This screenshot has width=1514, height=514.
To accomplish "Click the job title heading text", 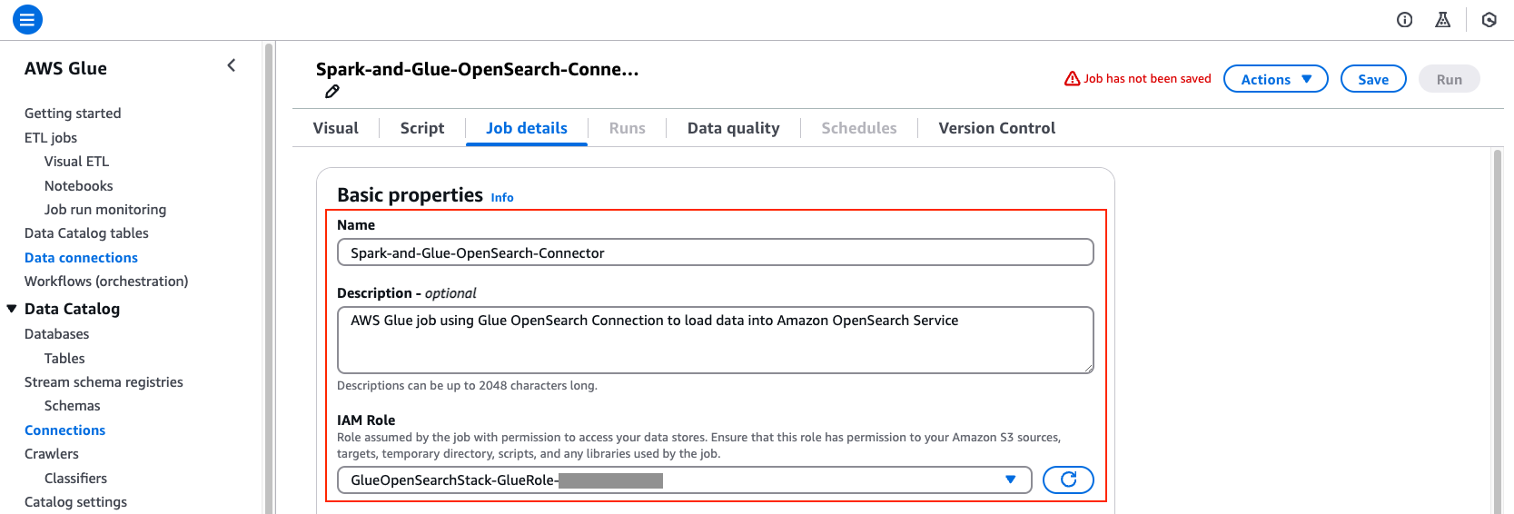I will point(477,69).
